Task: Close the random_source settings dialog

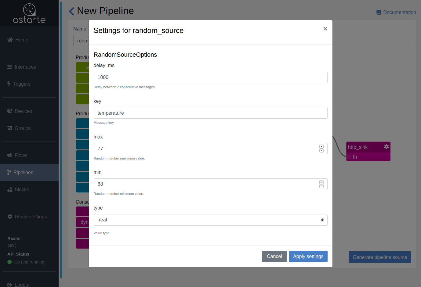Action: point(325,29)
